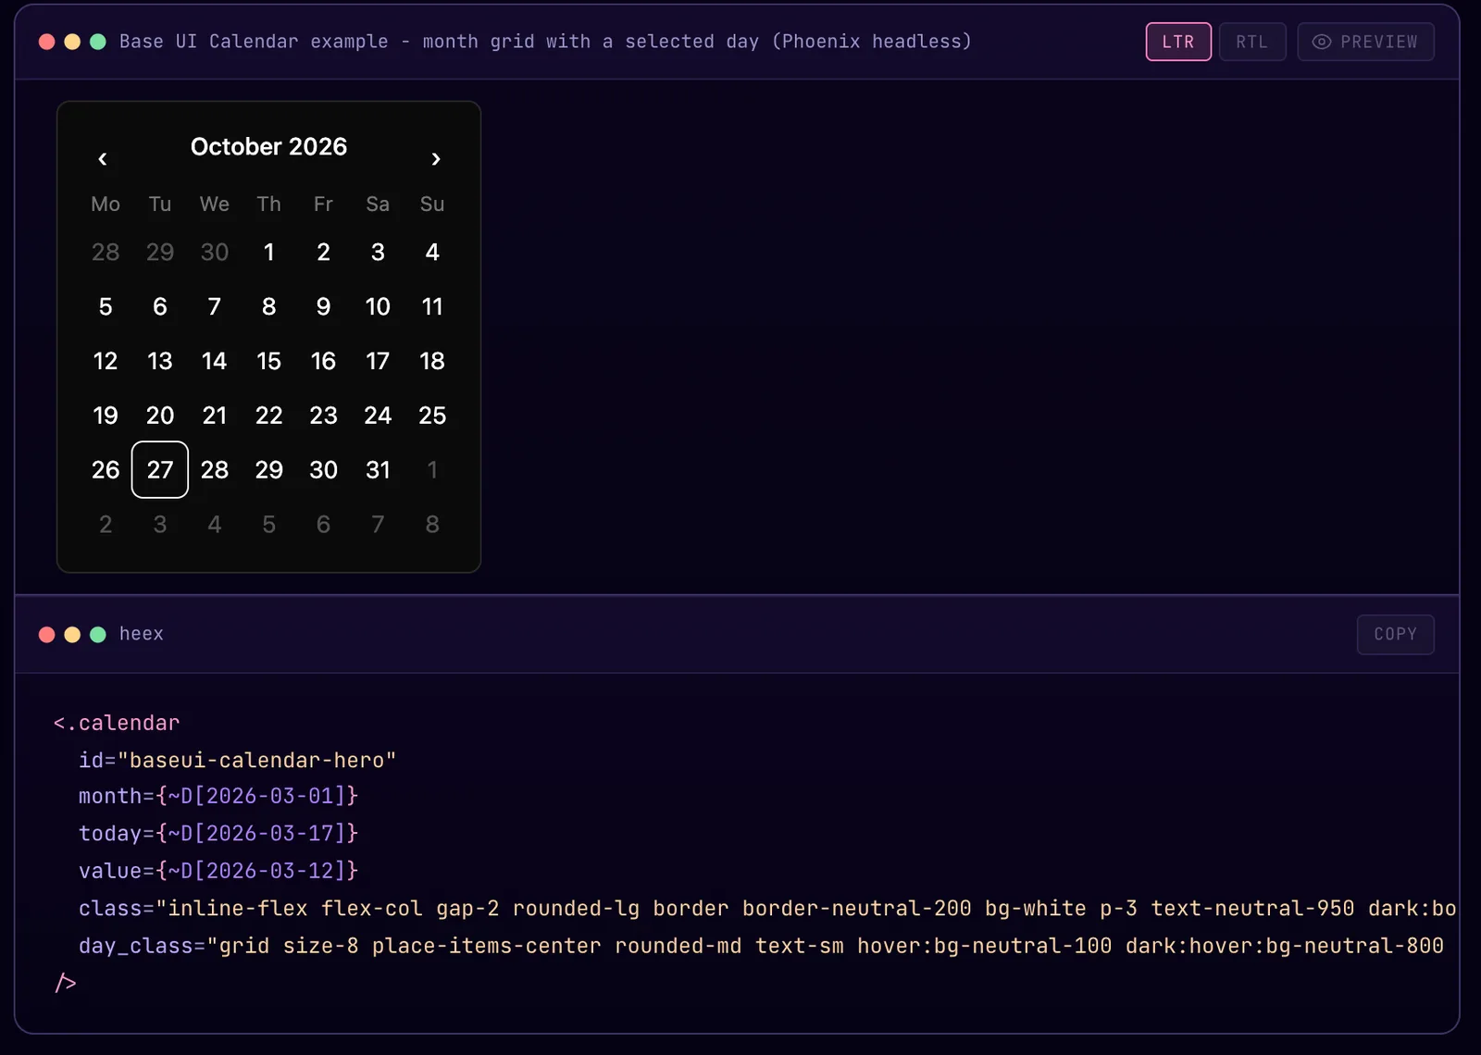The height and width of the screenshot is (1055, 1481).
Task: Select day 18 in the calendar
Action: tap(432, 361)
